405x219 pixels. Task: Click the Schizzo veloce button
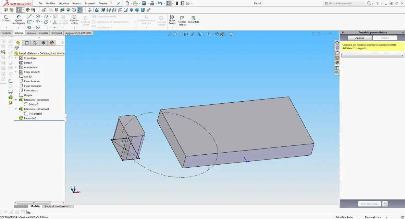(x=182, y=21)
